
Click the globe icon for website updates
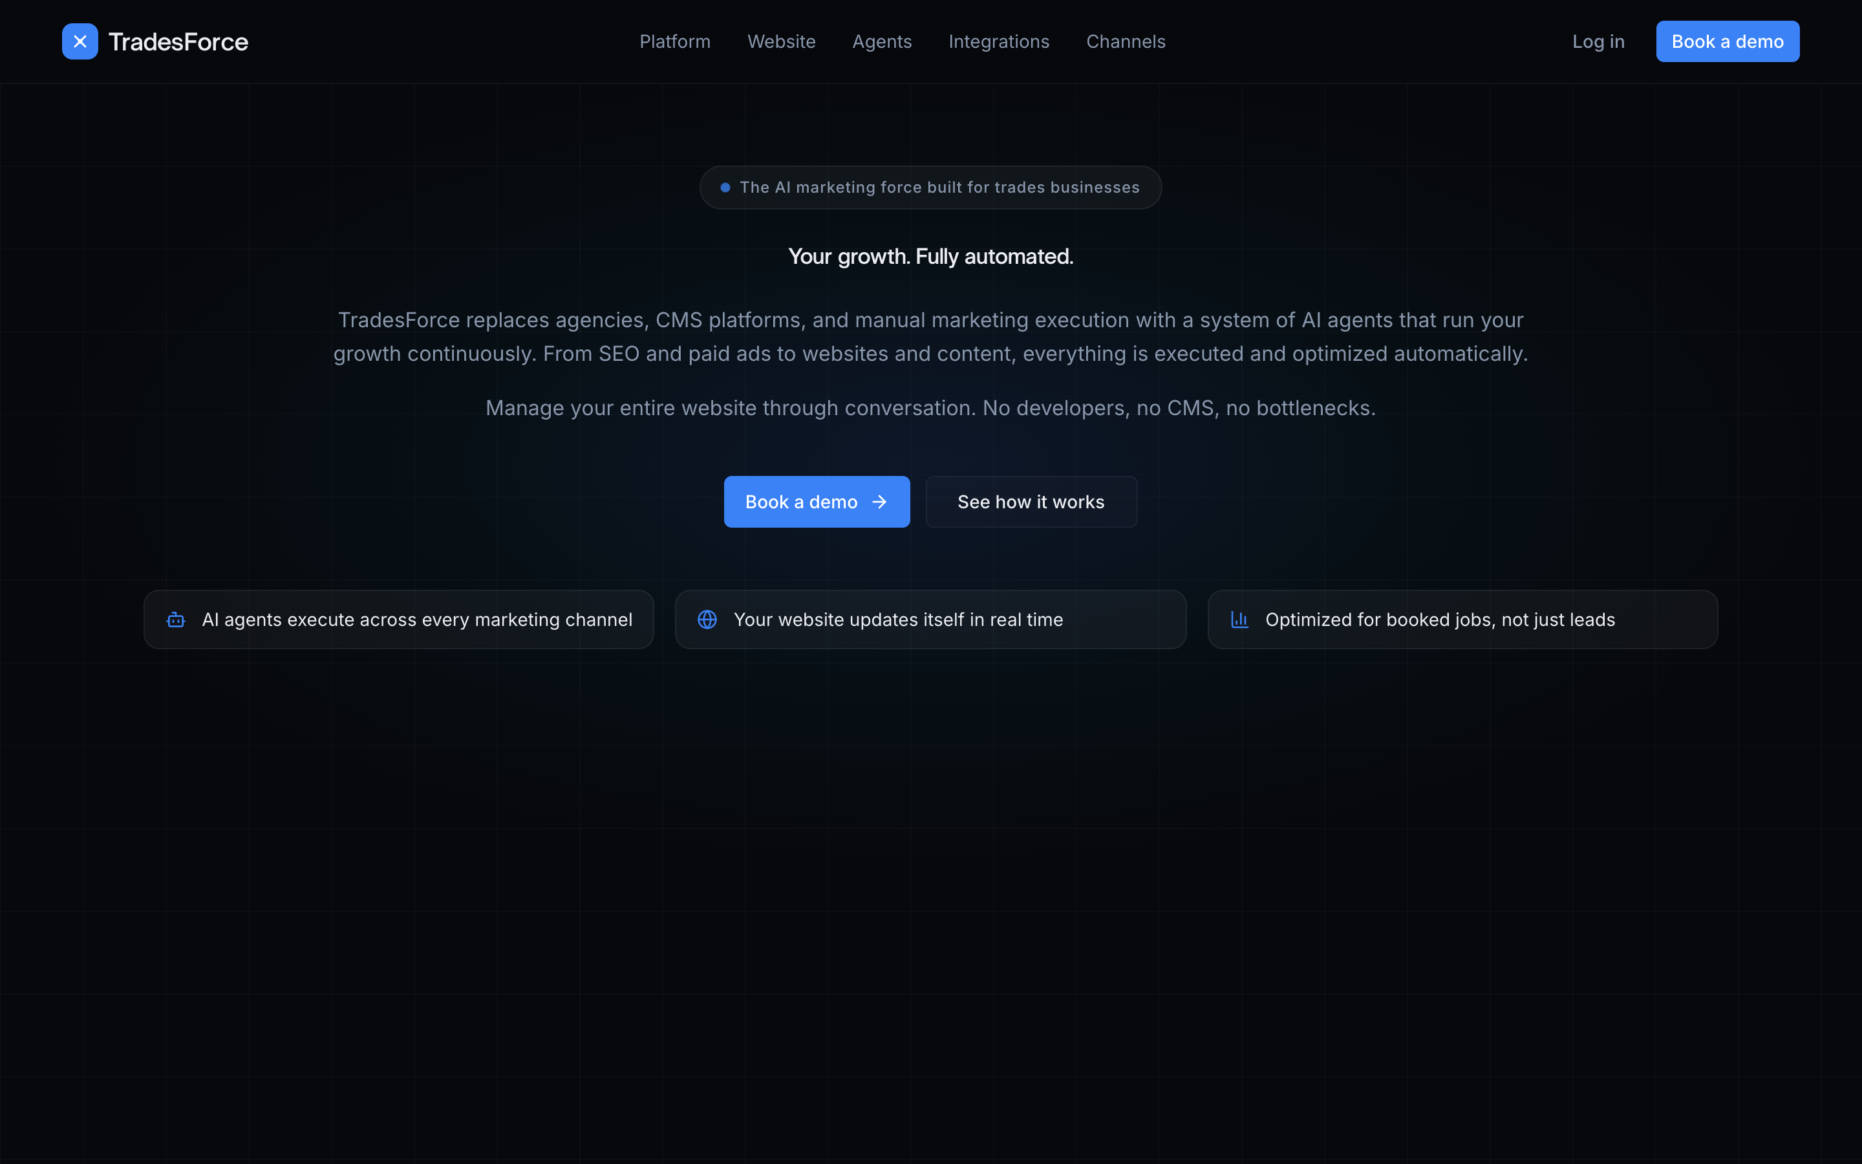[707, 620]
